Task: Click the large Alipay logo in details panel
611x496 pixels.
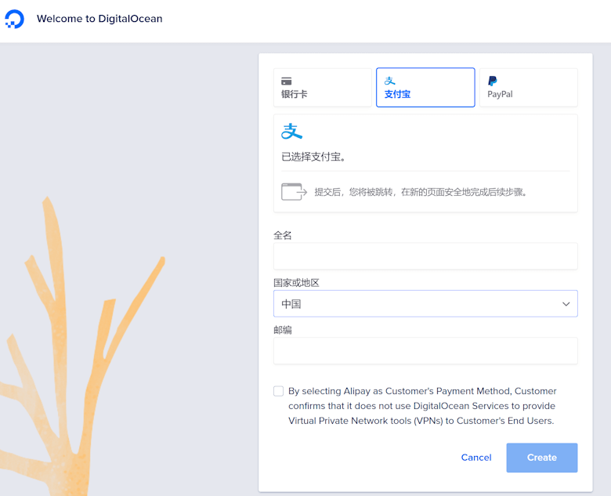Action: point(291,132)
